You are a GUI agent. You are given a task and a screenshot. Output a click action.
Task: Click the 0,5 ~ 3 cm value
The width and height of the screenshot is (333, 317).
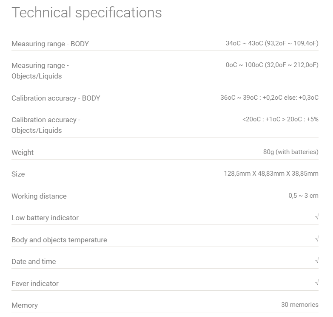point(303,196)
